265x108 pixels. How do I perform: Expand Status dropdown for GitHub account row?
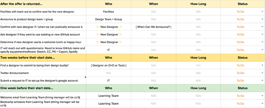coord(262,34)
